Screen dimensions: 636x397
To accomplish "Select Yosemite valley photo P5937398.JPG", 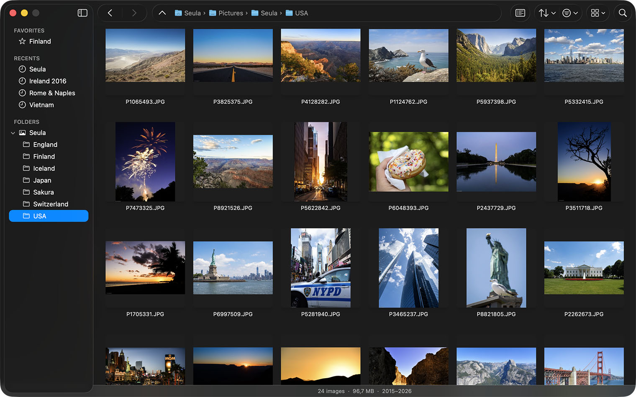I will click(x=496, y=55).
